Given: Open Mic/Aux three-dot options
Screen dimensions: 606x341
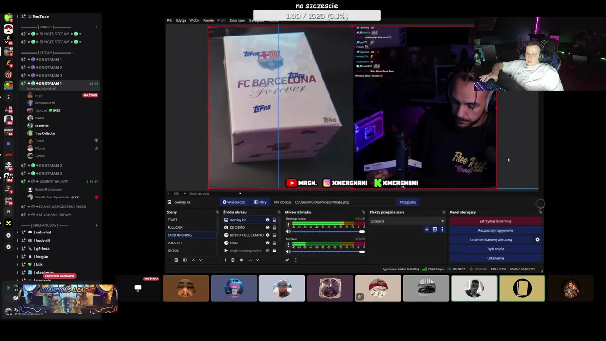Looking at the screenshot, I should click(x=288, y=245).
